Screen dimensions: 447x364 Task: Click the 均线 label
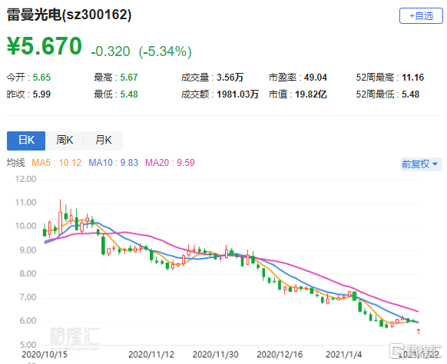coord(15,163)
